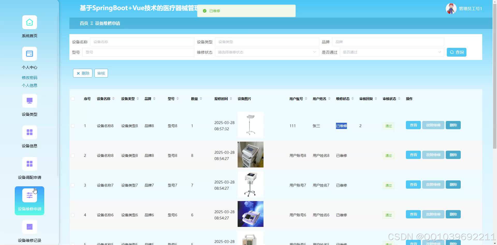Select the 设备调配申请 sidebar icon

click(x=29, y=164)
